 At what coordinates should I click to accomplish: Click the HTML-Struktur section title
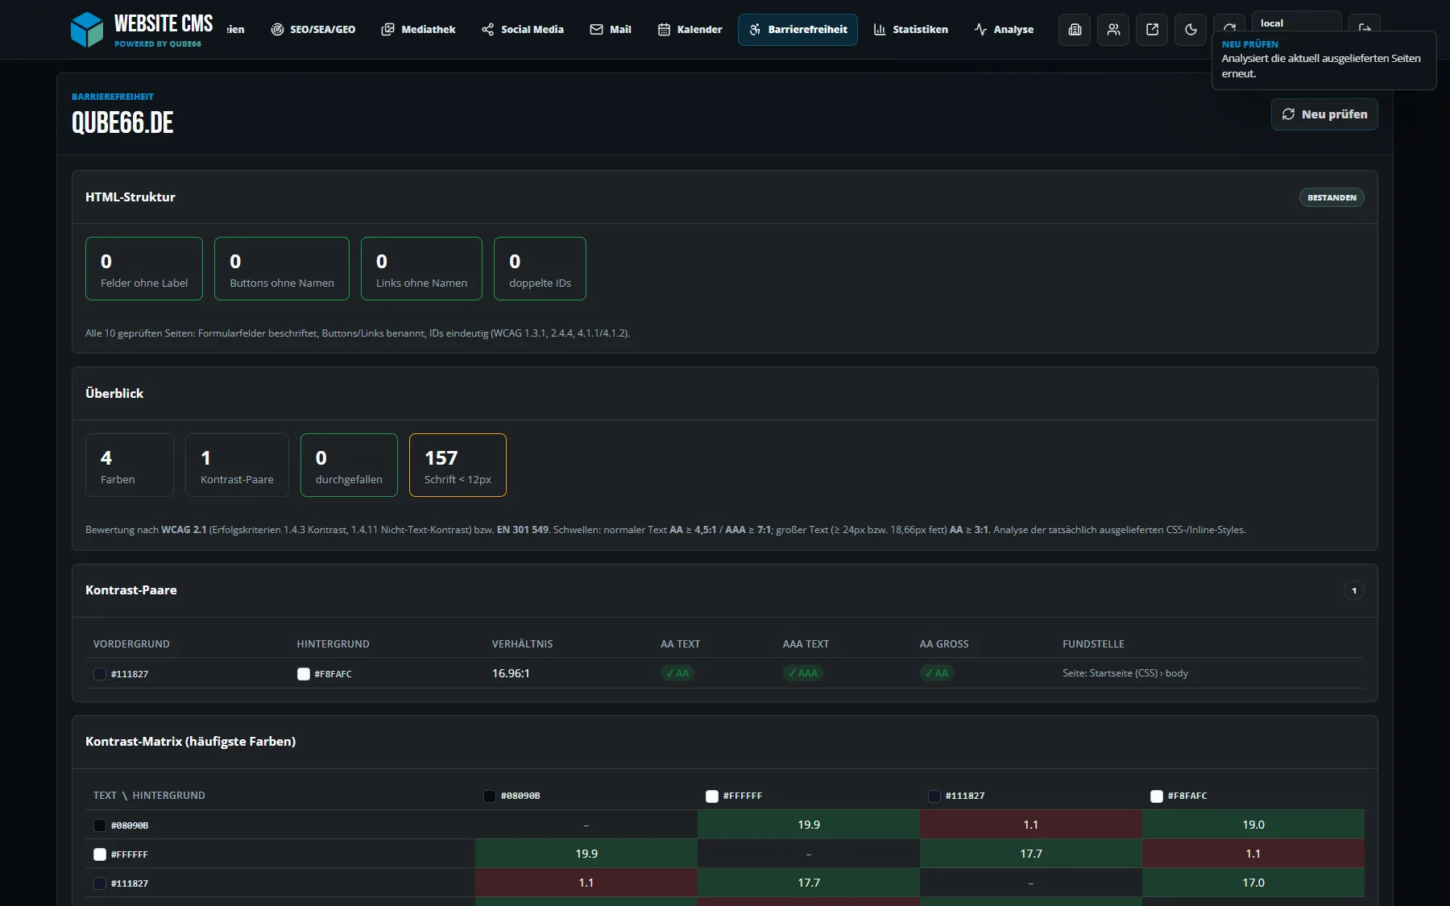point(130,197)
